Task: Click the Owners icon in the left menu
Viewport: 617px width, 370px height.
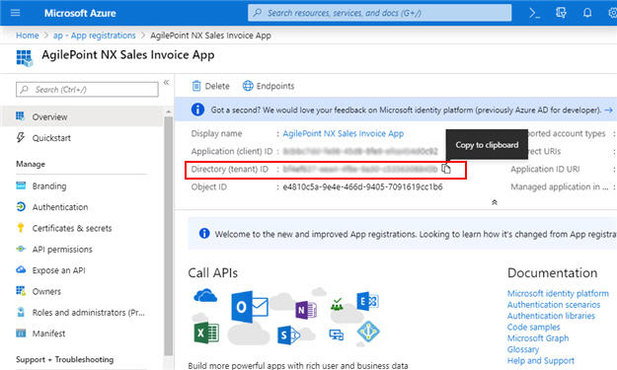Action: (21, 291)
